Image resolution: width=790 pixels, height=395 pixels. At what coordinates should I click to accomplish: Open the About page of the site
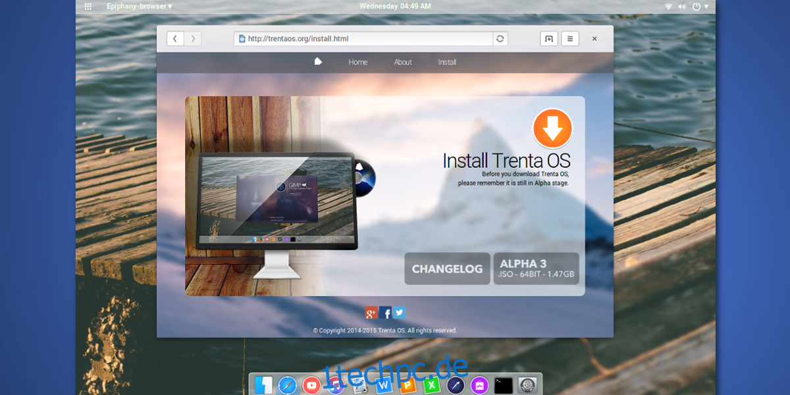(403, 62)
